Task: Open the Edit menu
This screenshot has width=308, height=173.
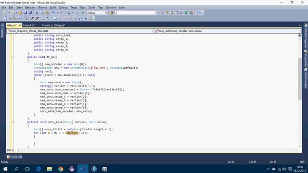Action: 11,8
